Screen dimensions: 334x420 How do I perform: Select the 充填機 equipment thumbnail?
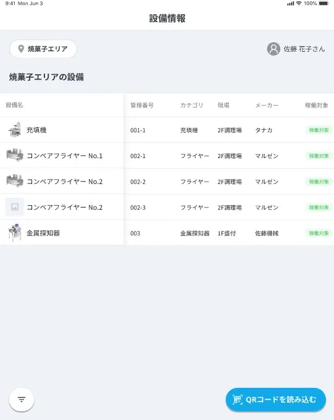pyautogui.click(x=15, y=130)
